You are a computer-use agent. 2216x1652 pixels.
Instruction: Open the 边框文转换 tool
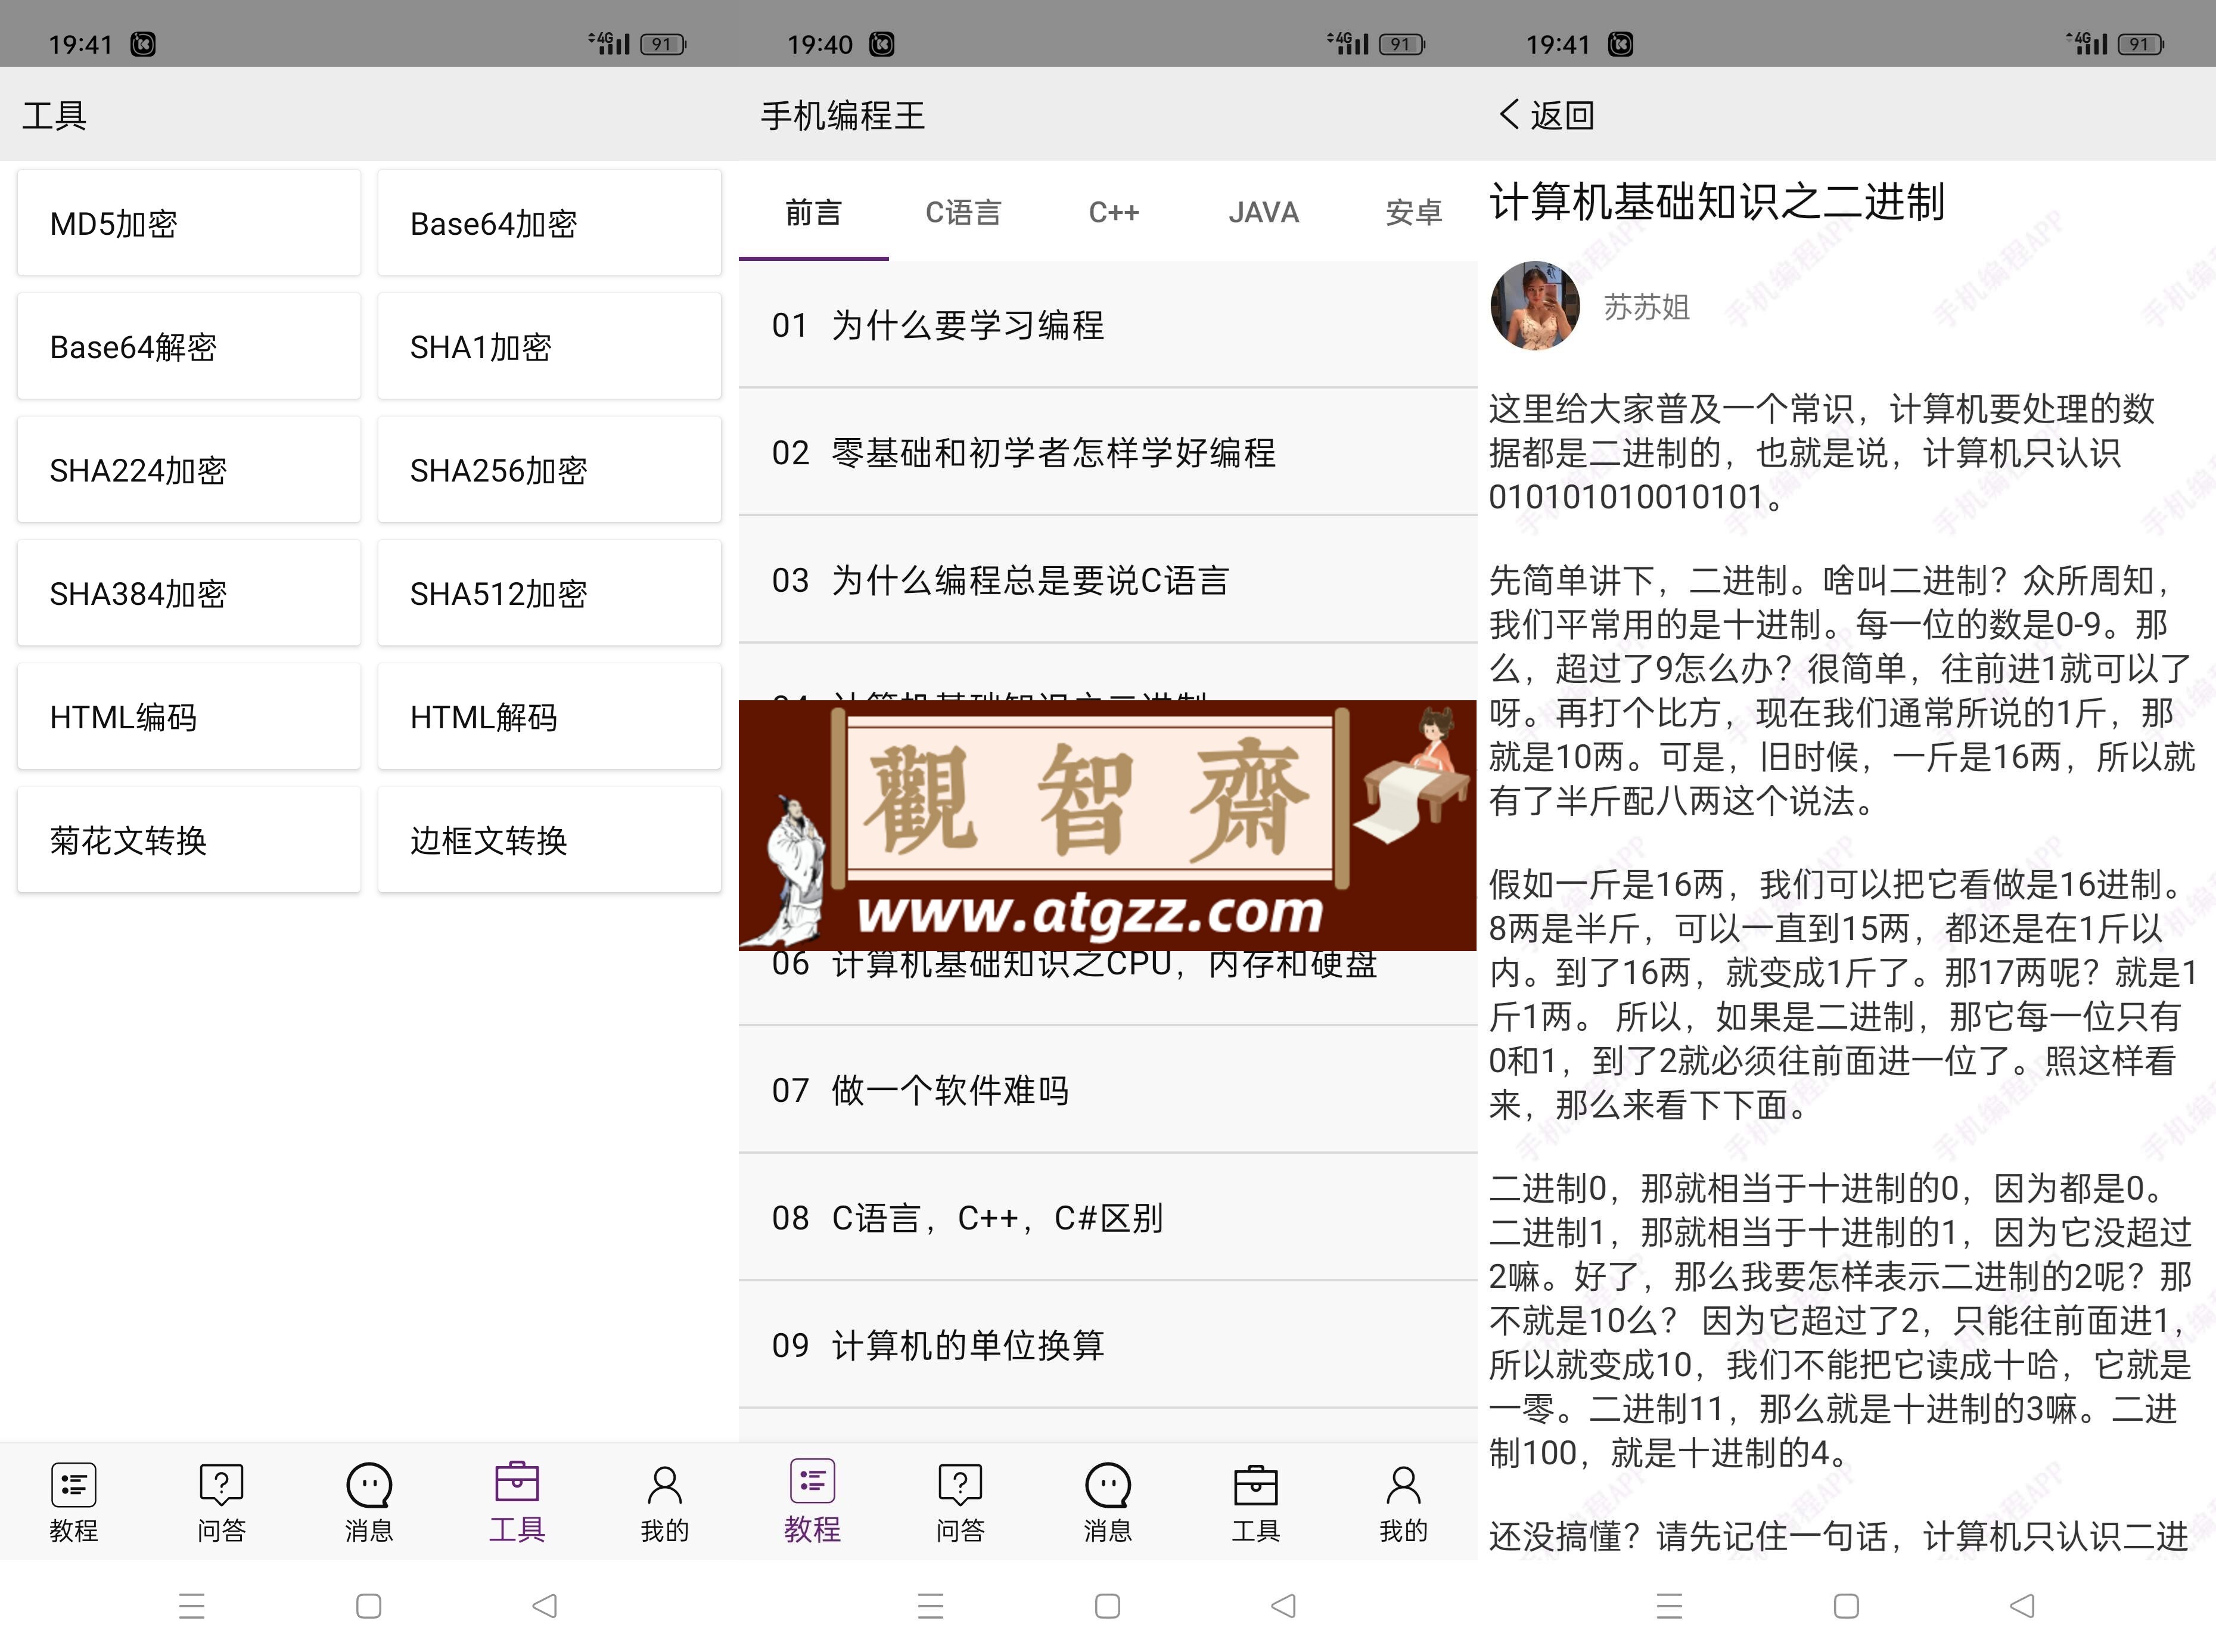549,840
